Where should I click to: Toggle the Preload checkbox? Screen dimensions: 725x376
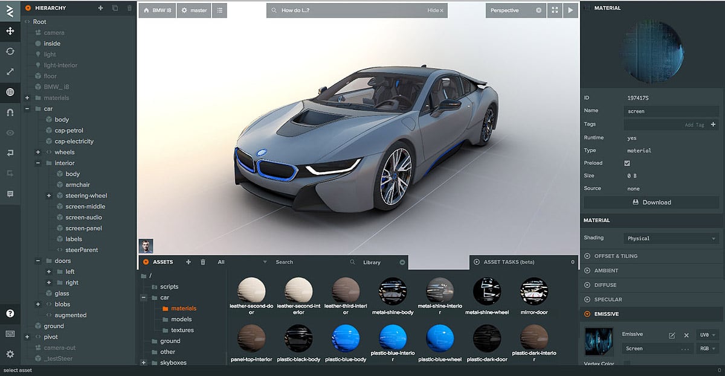tap(627, 163)
